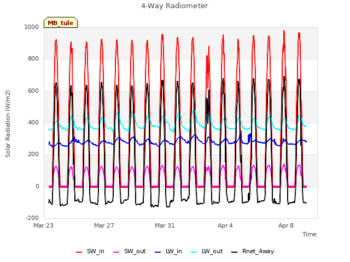350x262 pixels.
Task: Click the Solar Radiation (W/m2) axis title
Action: point(8,124)
